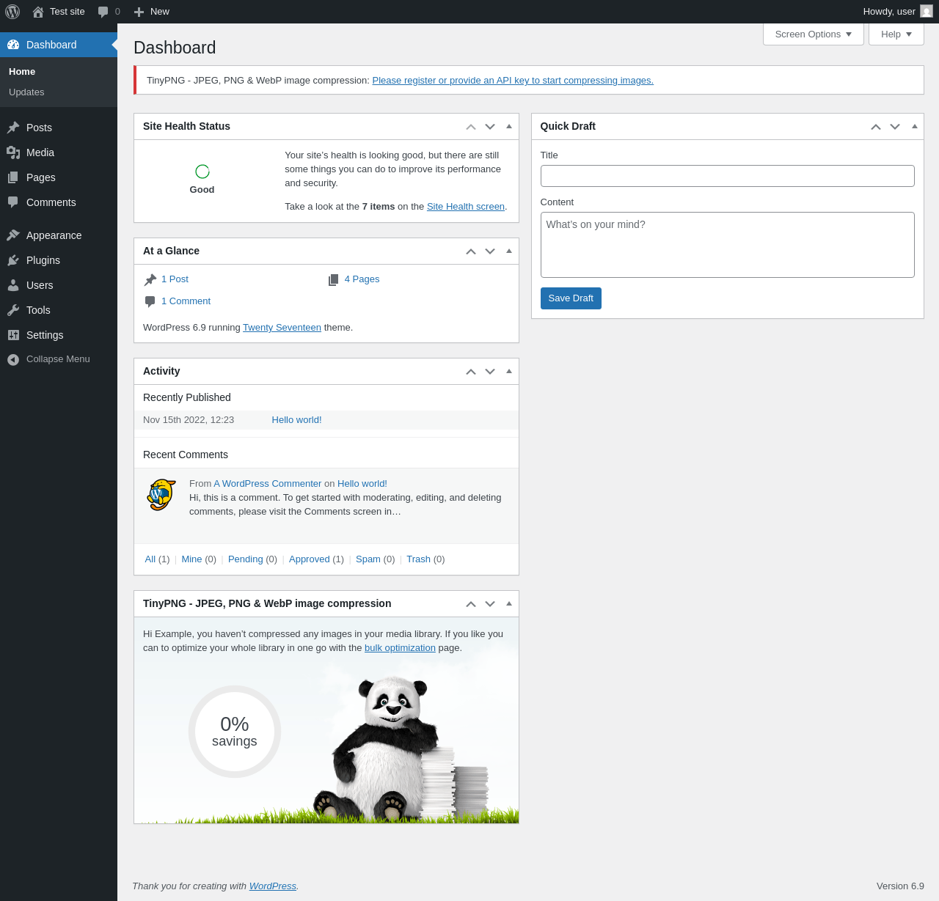Collapse the TinyPNG image compression panel

[509, 603]
